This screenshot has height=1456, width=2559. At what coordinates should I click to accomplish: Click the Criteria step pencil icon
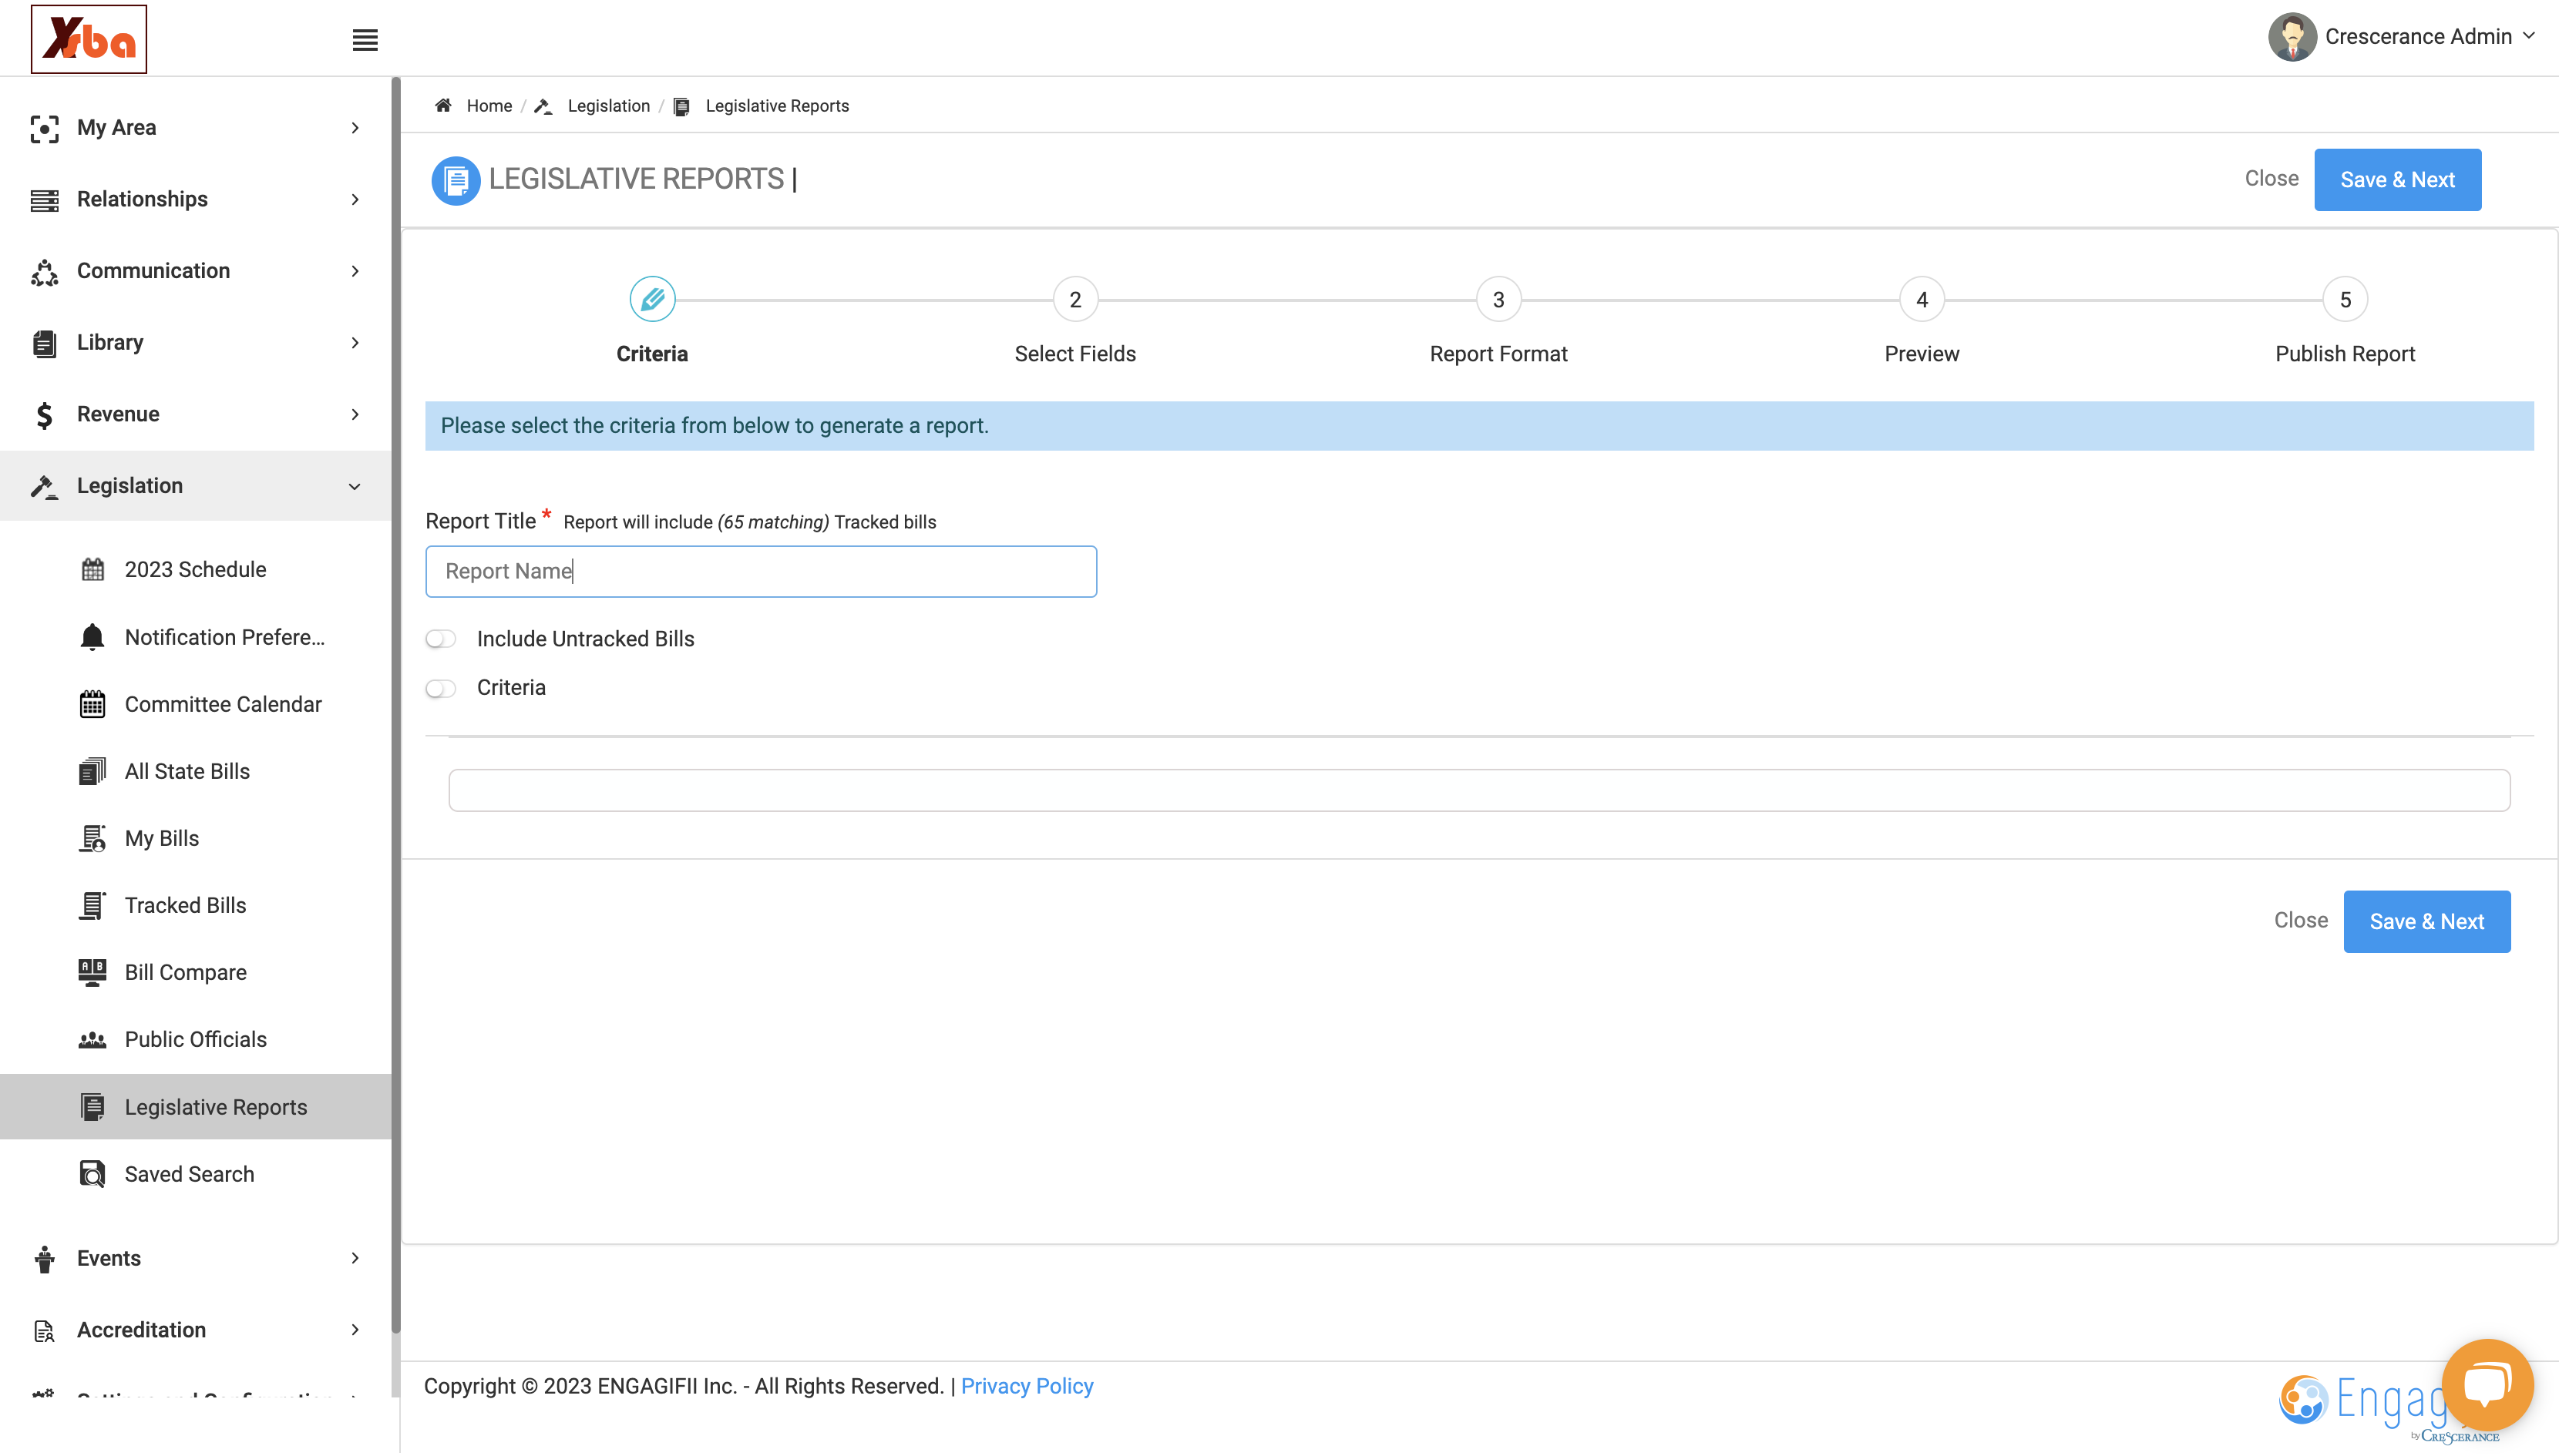click(x=652, y=299)
